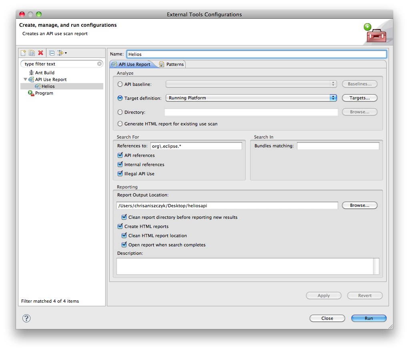The width and height of the screenshot is (409, 351).
Task: Click the Baselines... button
Action: click(x=359, y=84)
